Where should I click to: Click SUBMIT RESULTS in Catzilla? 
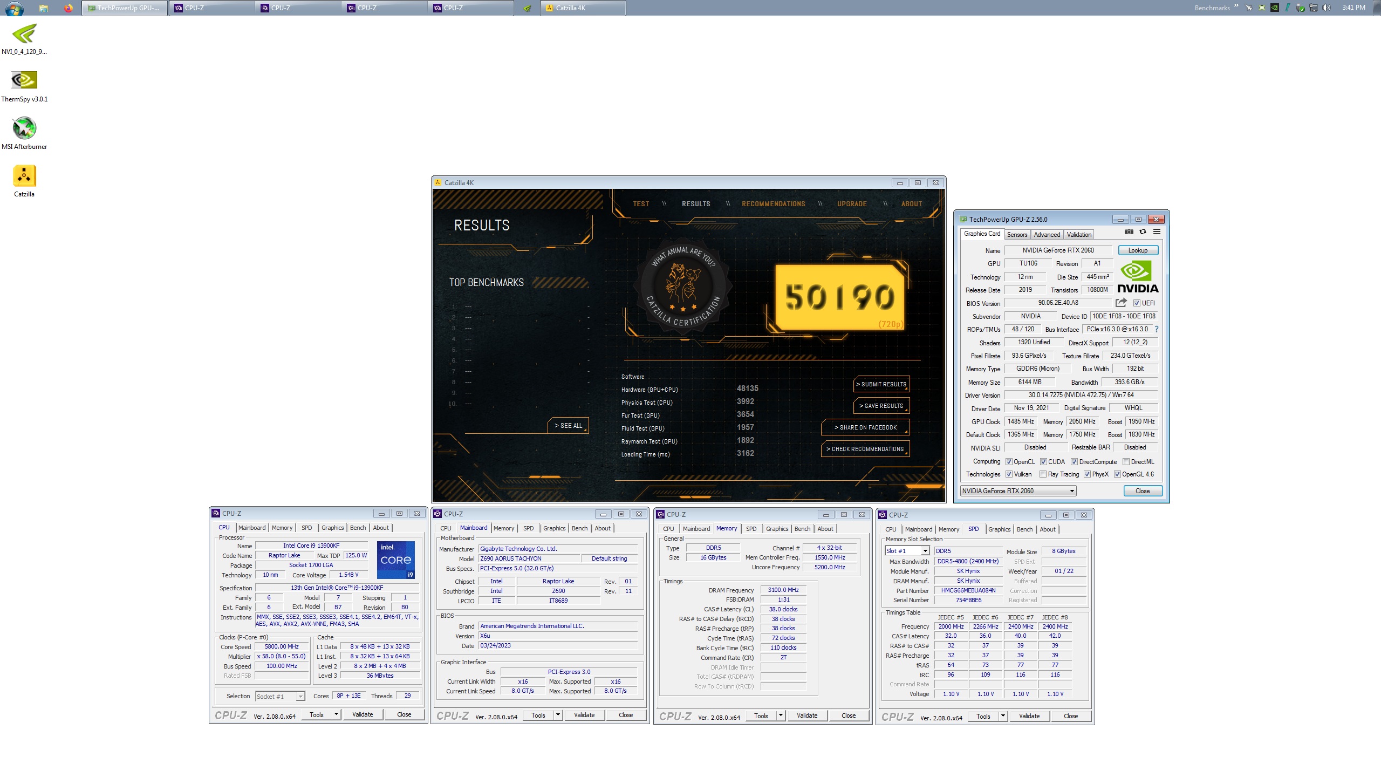(x=881, y=384)
